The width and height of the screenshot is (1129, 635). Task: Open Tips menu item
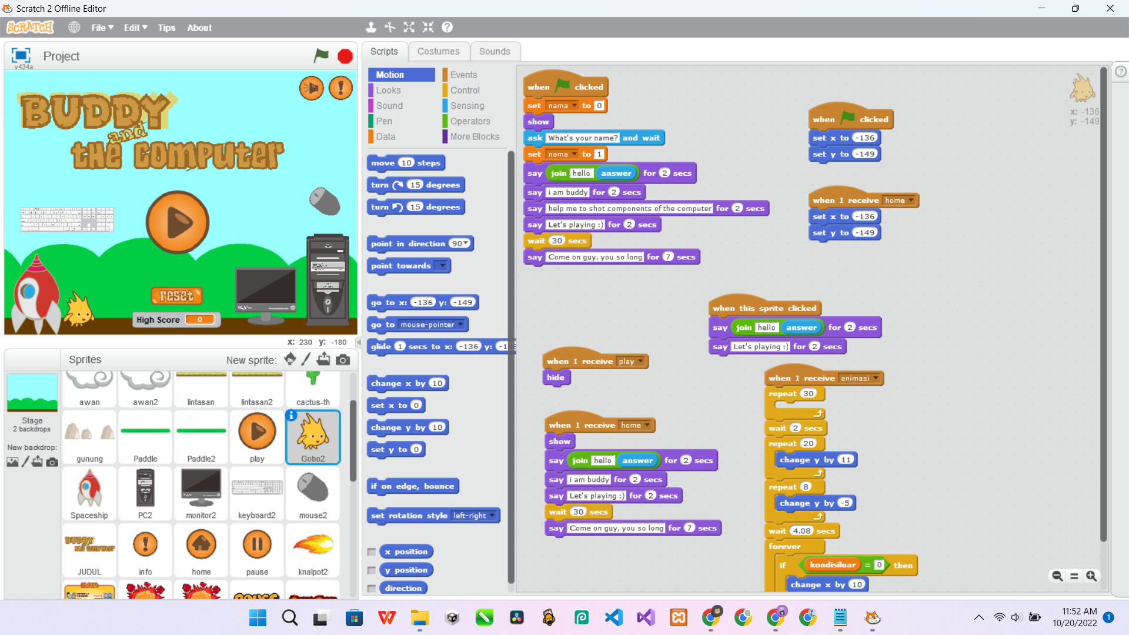tap(166, 28)
